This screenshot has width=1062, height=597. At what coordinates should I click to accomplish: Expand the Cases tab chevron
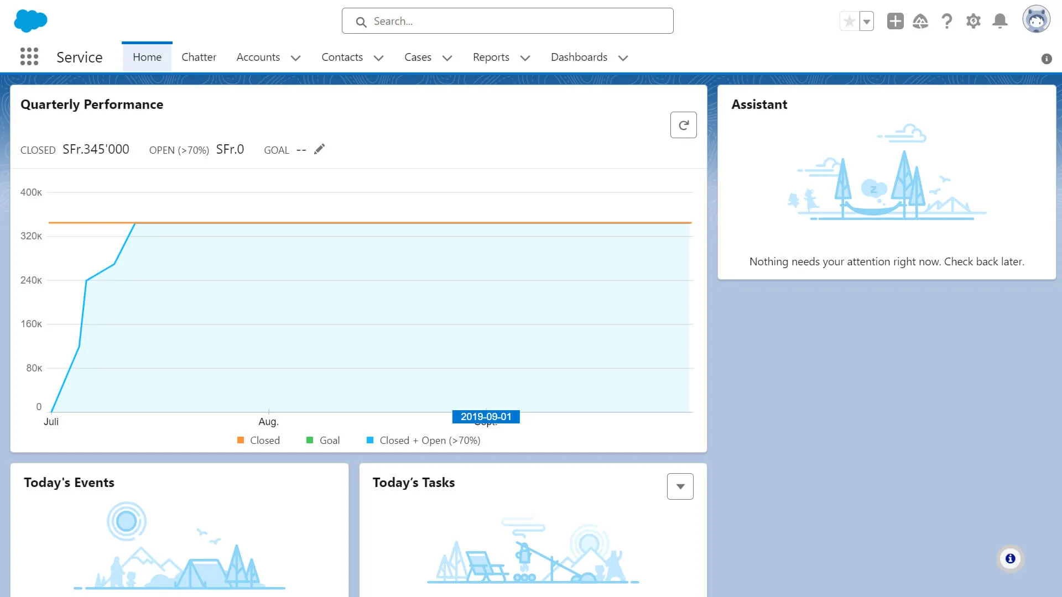point(447,57)
